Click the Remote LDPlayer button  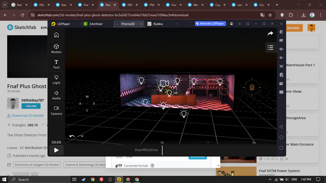click(210, 24)
